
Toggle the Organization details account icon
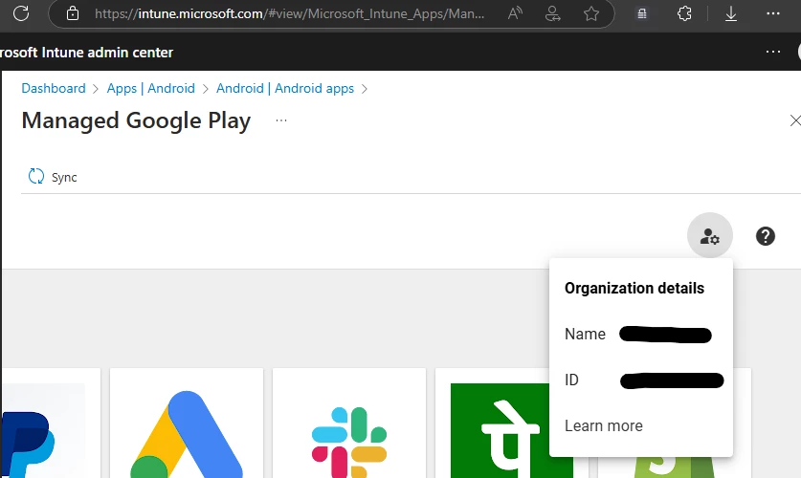pyautogui.click(x=709, y=236)
